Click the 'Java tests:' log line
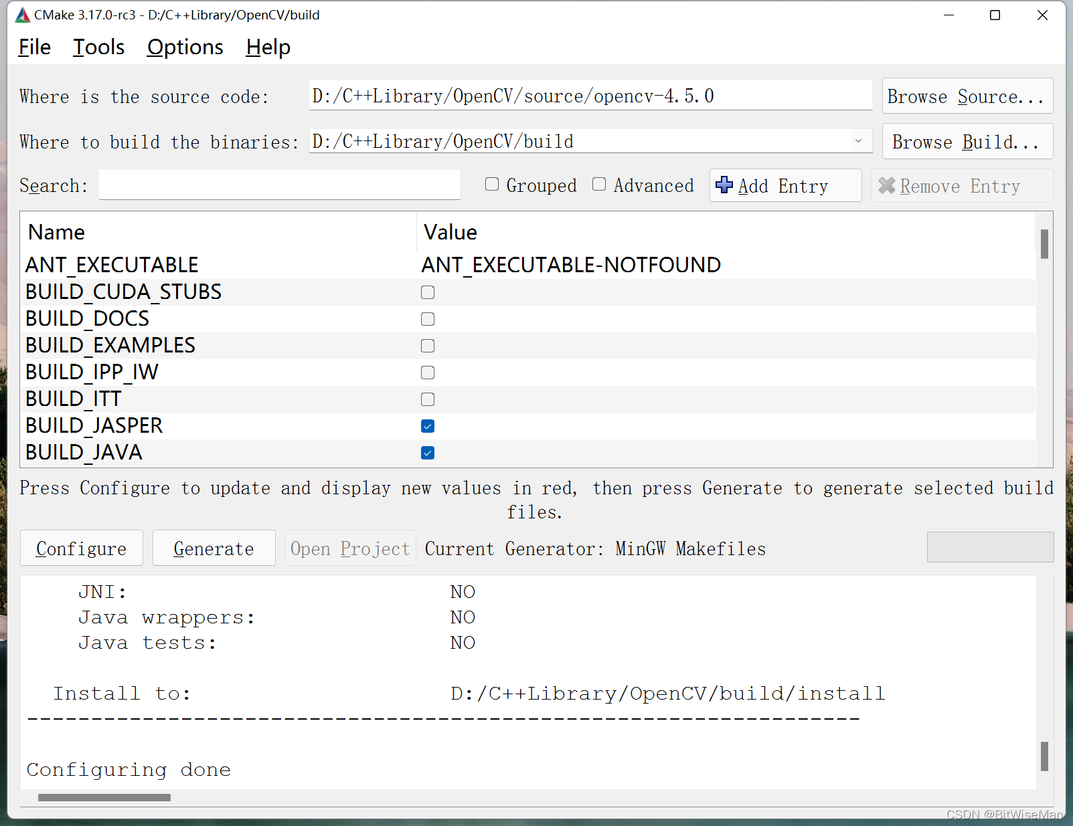This screenshot has width=1073, height=826. click(148, 643)
